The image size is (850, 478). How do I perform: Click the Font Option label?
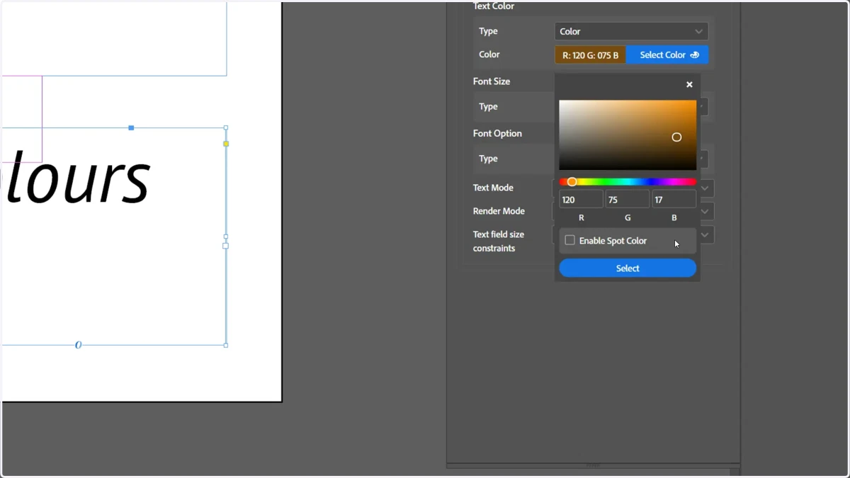497,133
